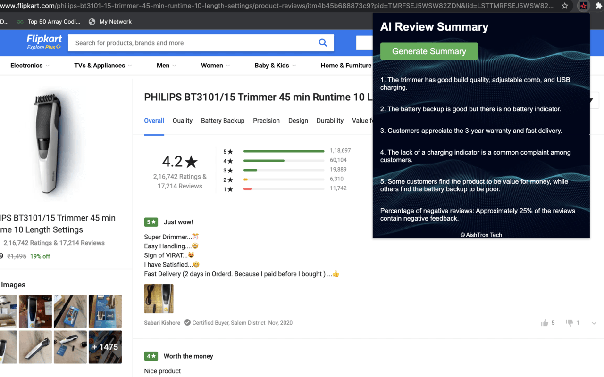Open the +1475 more images thumbnail
604x377 pixels.
[105, 347]
